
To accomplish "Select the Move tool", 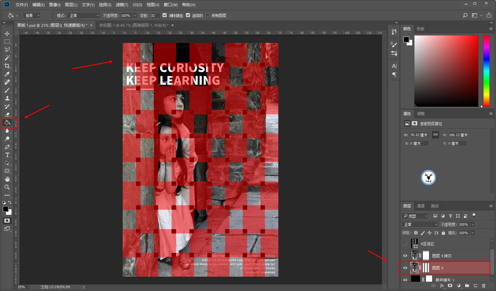I will point(7,34).
